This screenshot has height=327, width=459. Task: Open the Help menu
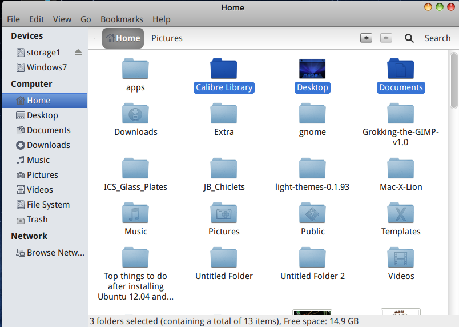point(162,19)
